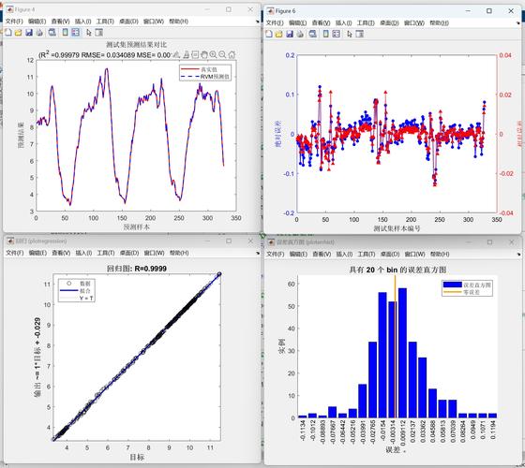
Task: Expand the dock arrow at Figure 4's menu bar end
Action: [257, 22]
